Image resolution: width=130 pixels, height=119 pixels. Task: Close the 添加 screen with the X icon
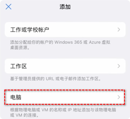point(8,6)
